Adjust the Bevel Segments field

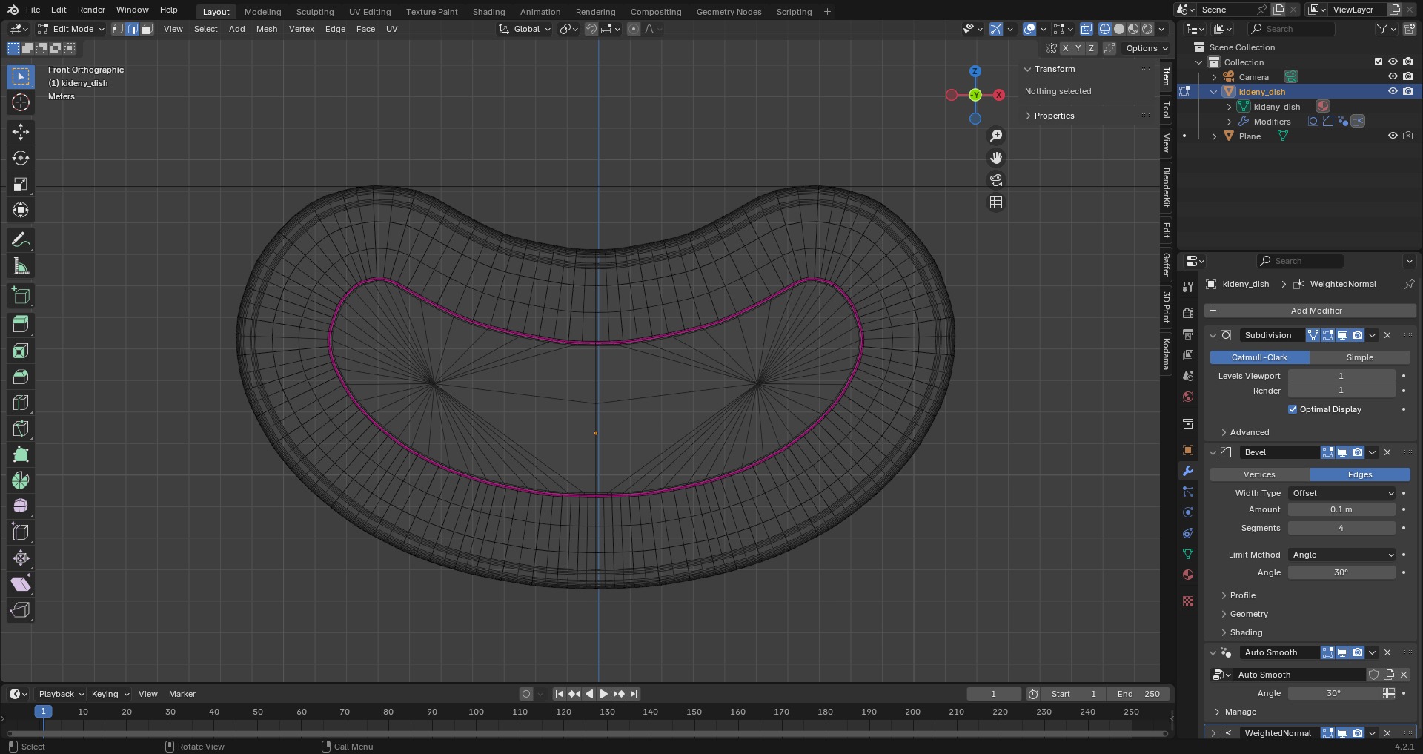[x=1341, y=528]
